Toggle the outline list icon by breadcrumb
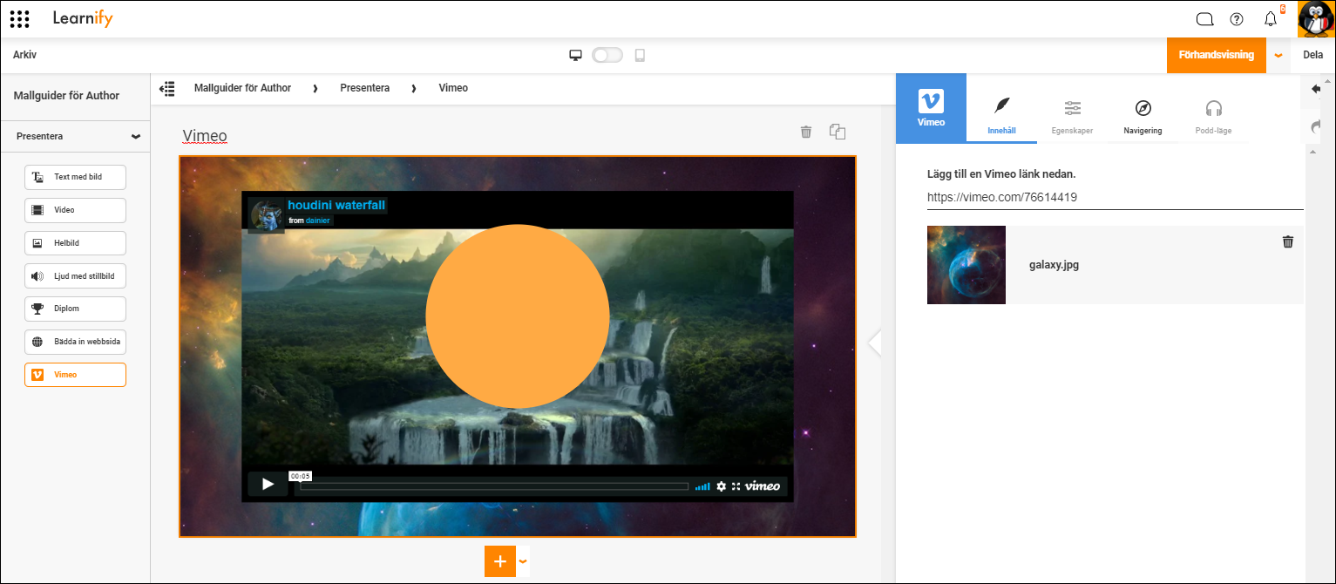The height and width of the screenshot is (584, 1336). coord(167,88)
